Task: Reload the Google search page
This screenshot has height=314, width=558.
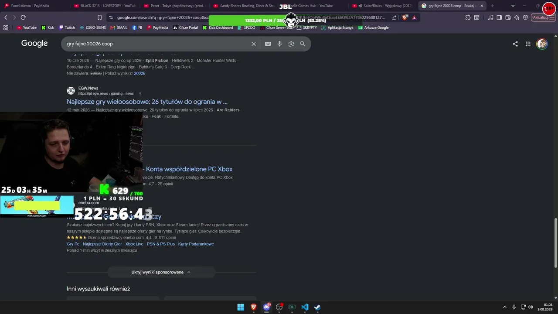Action: click(23, 17)
